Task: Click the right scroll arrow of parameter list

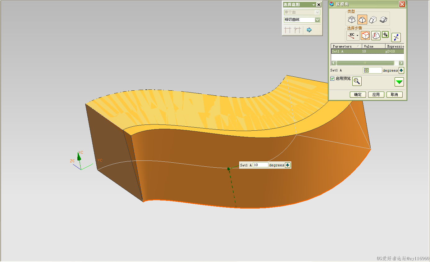Action: click(x=401, y=63)
